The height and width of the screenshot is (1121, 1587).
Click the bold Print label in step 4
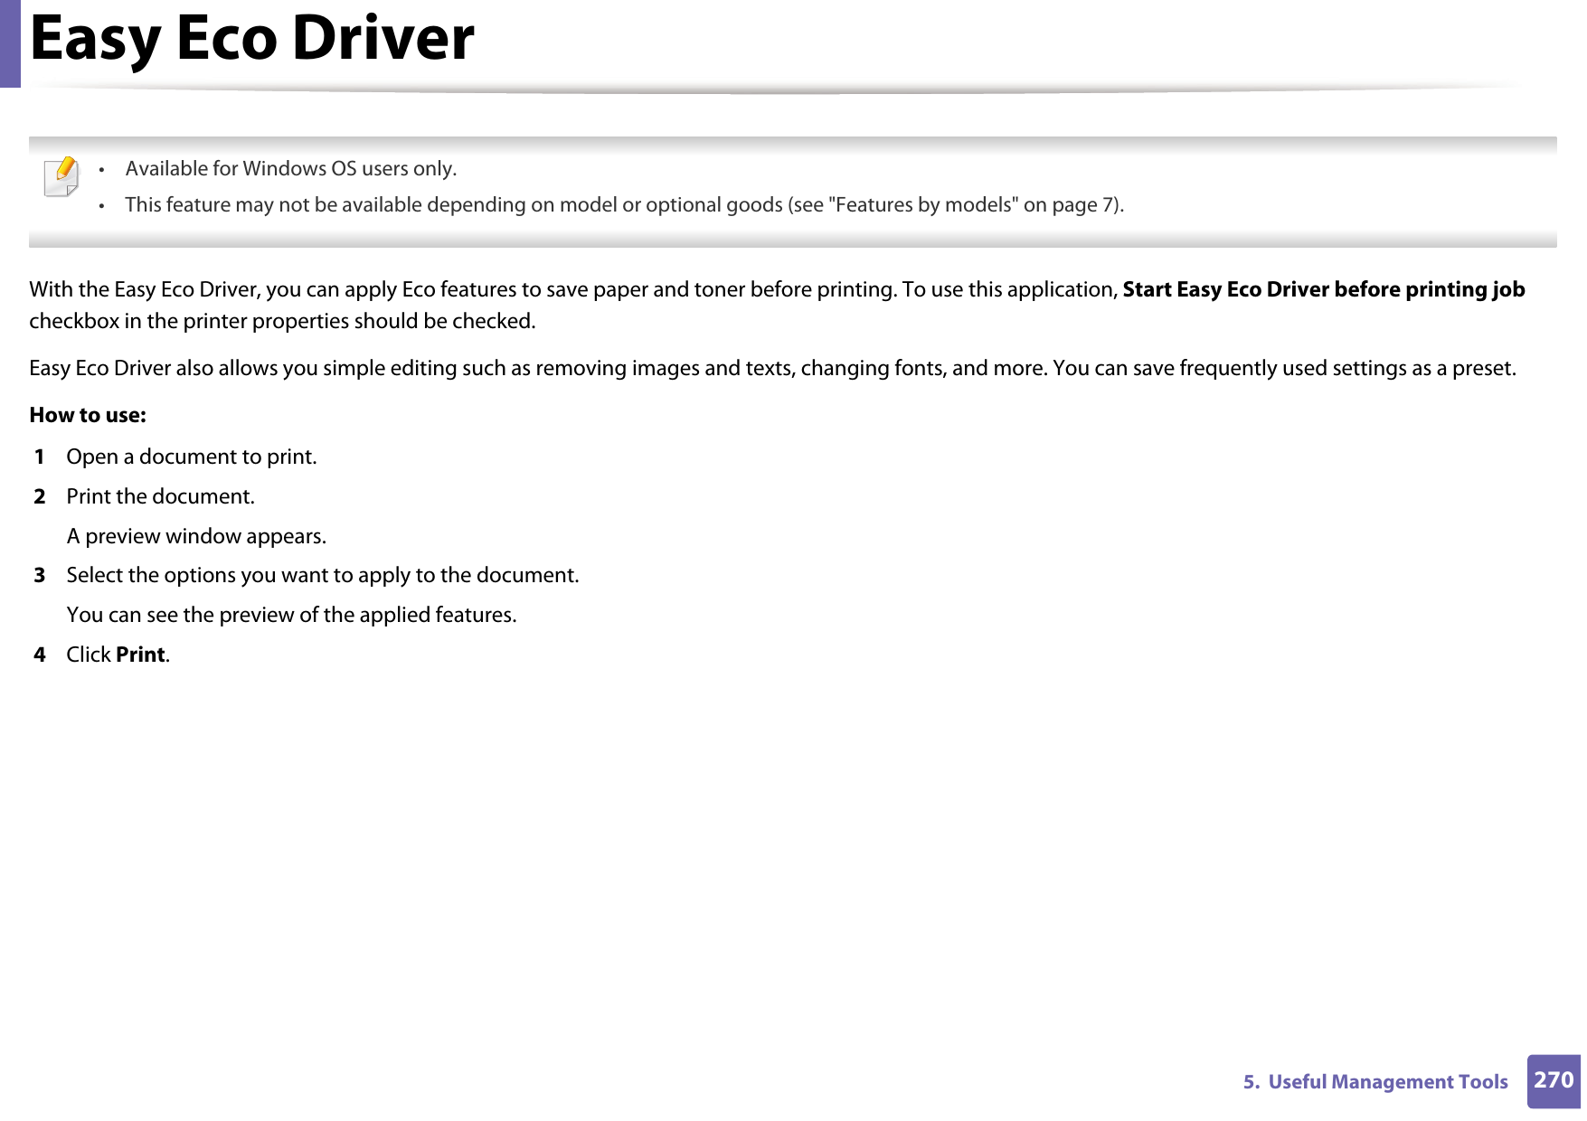139,654
